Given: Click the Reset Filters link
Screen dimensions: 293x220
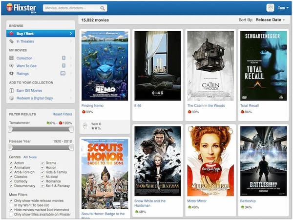Looking at the screenshot, I should (62, 114).
